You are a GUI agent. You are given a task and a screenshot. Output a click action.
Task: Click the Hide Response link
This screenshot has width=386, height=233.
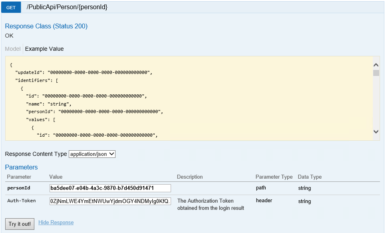pyautogui.click(x=56, y=222)
